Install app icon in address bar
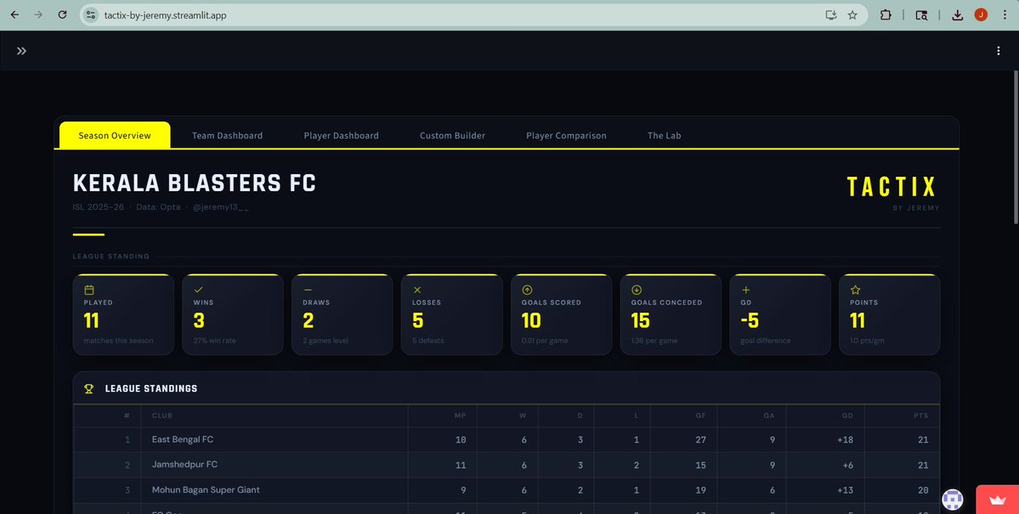1019x514 pixels. [x=830, y=15]
